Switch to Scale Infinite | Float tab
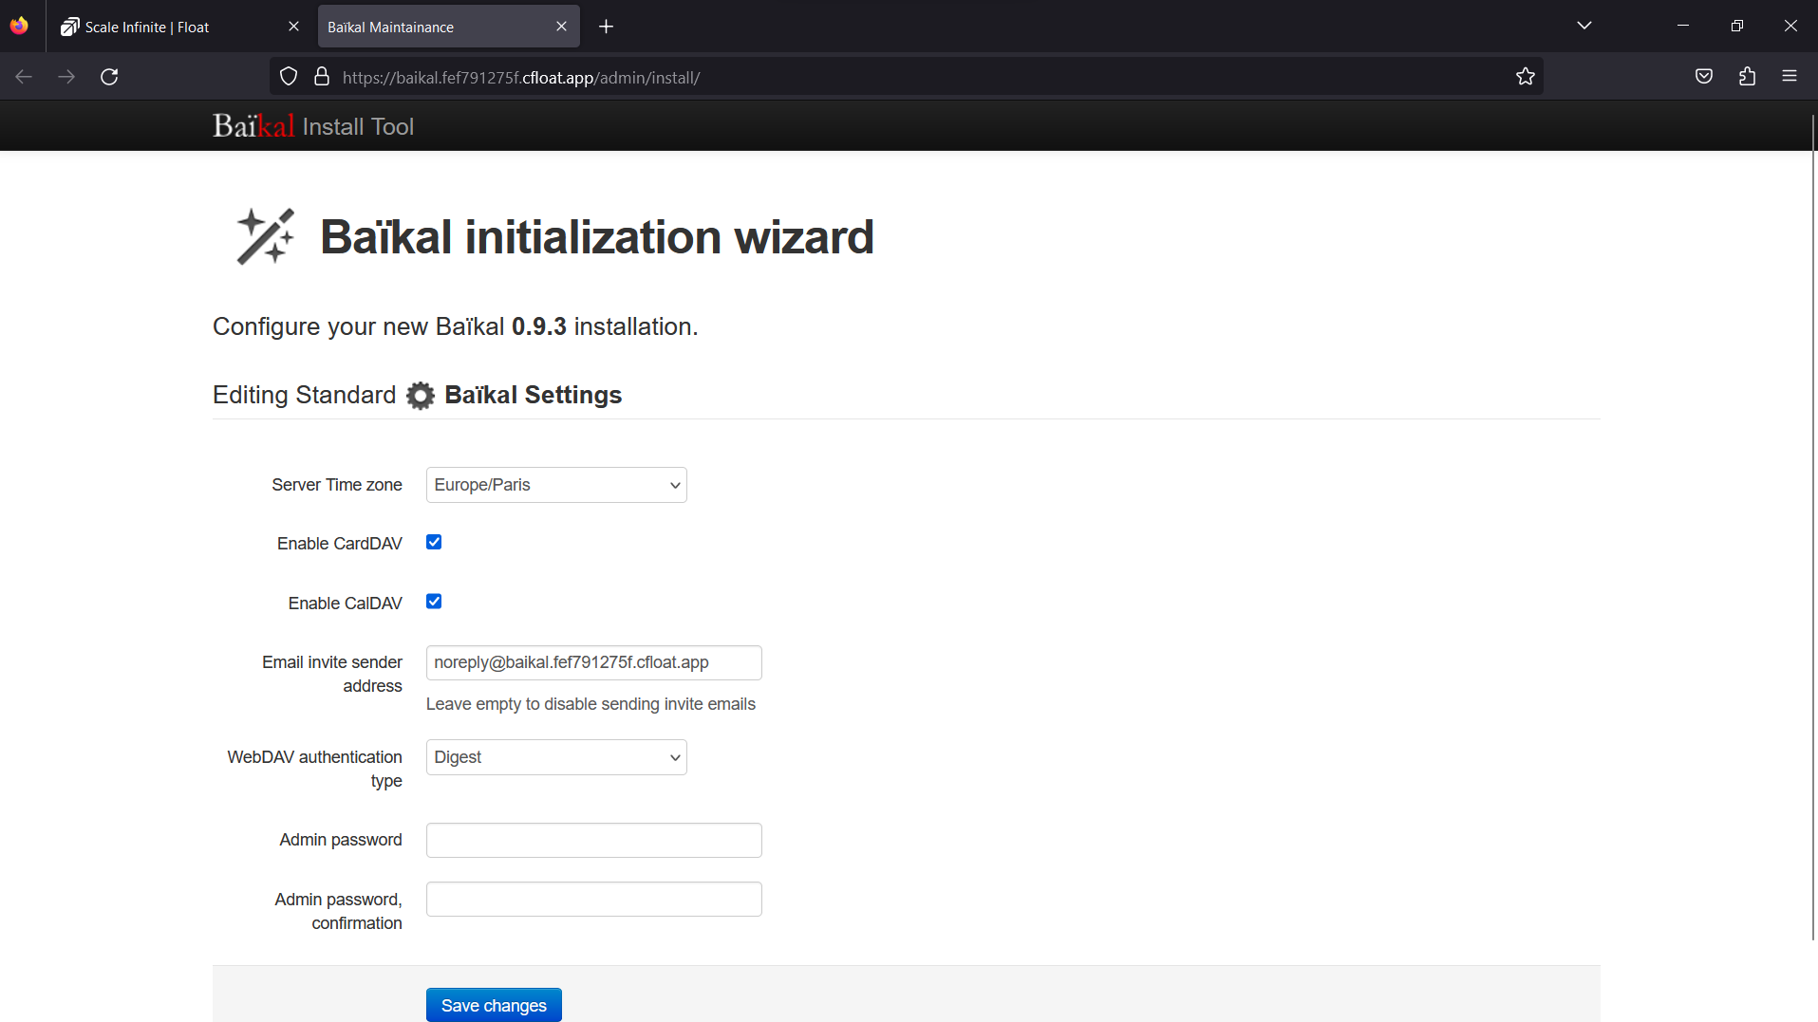Screen dimensions: 1818x1022 (180, 27)
